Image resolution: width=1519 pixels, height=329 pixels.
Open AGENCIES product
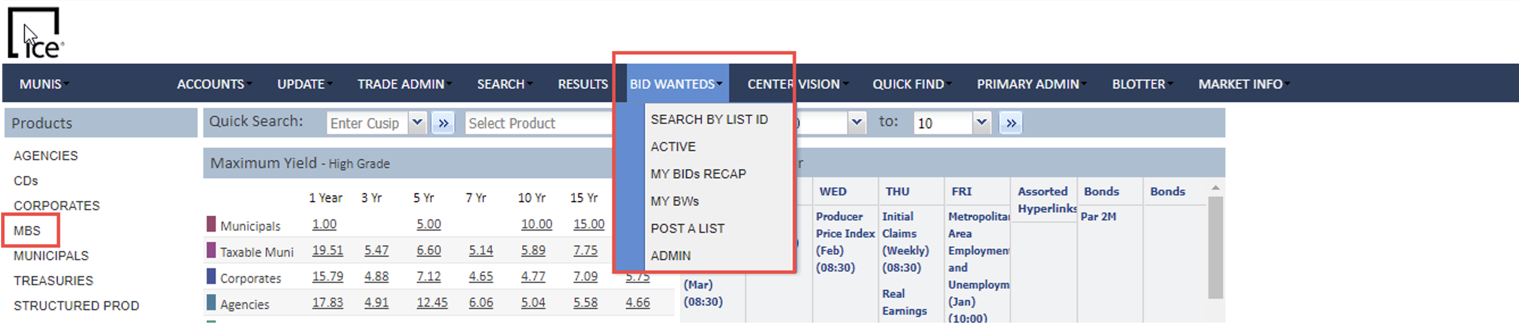pyautogui.click(x=45, y=156)
